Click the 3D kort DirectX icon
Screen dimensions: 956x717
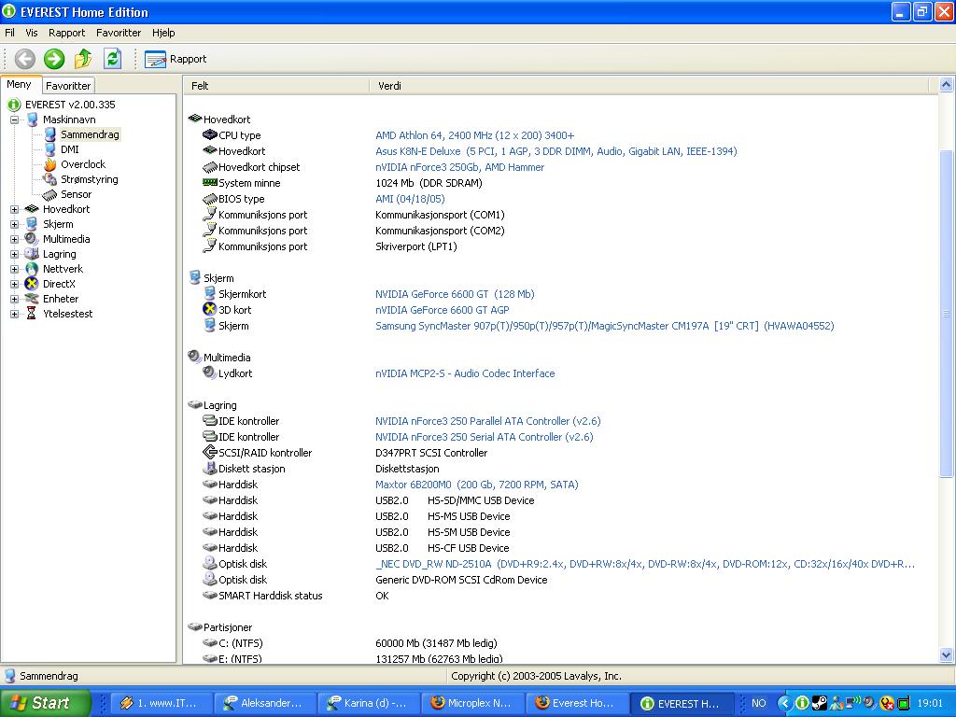pyautogui.click(x=210, y=309)
